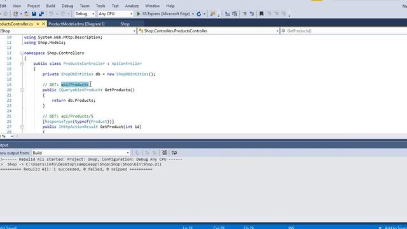Click the ApiController base class name

[x=127, y=64]
